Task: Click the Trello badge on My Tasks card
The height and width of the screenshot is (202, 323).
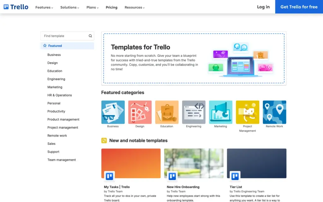Action: [x=109, y=176]
